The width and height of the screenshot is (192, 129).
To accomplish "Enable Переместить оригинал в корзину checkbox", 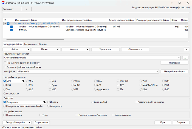I will 5,63.
